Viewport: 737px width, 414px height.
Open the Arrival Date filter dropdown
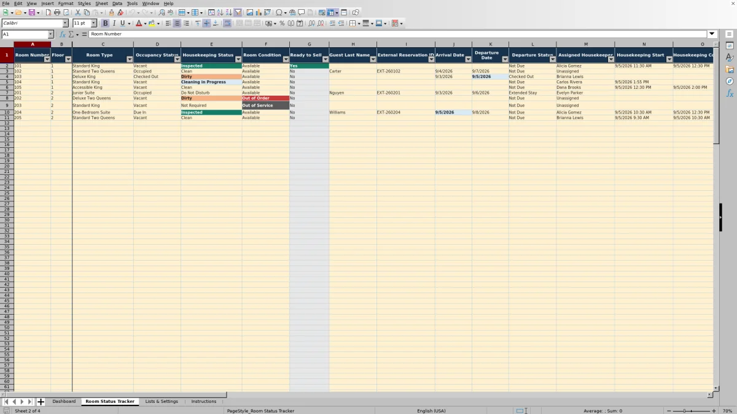click(x=468, y=59)
